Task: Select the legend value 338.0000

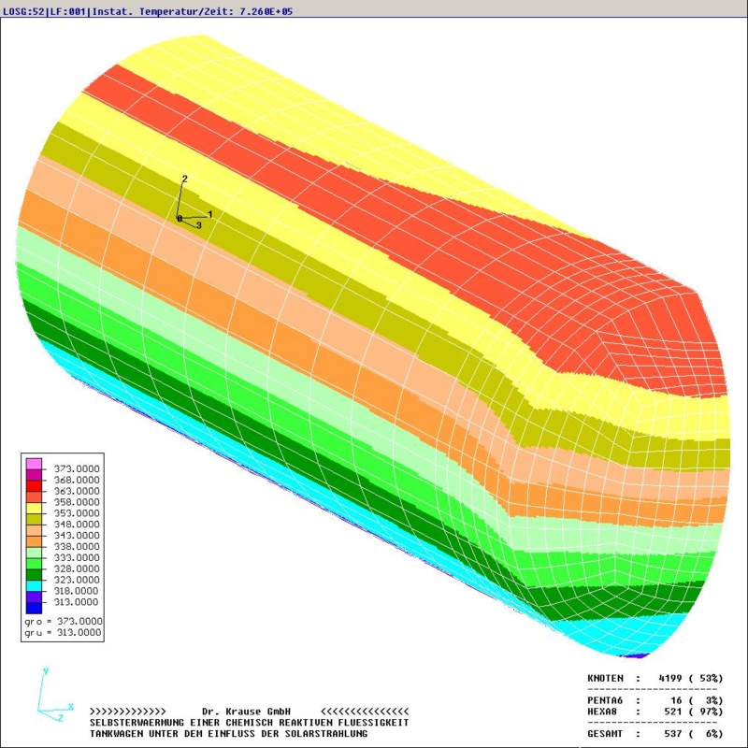Action: coord(77,546)
